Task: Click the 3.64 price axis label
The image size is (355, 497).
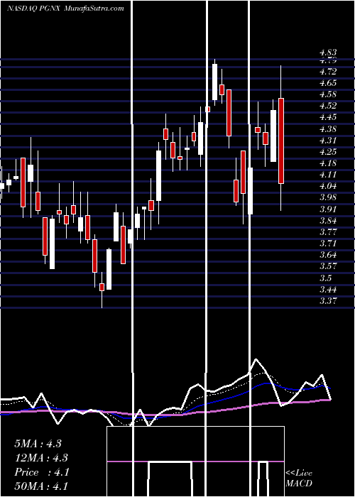Action: 328,255
